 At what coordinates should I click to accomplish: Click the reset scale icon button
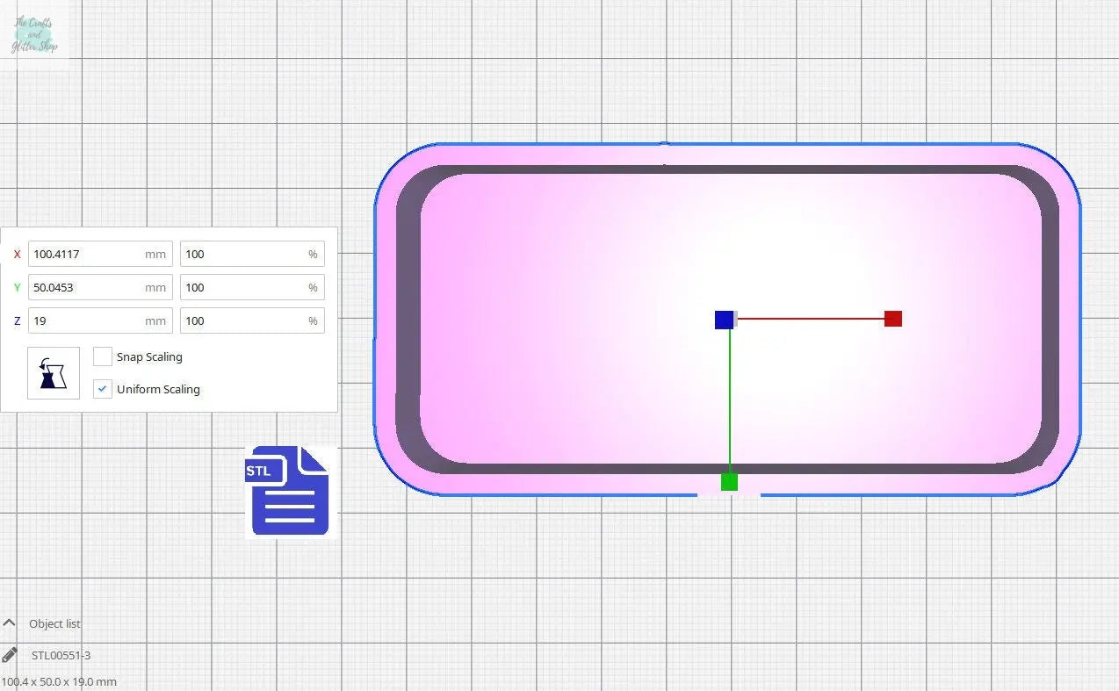[x=54, y=373]
